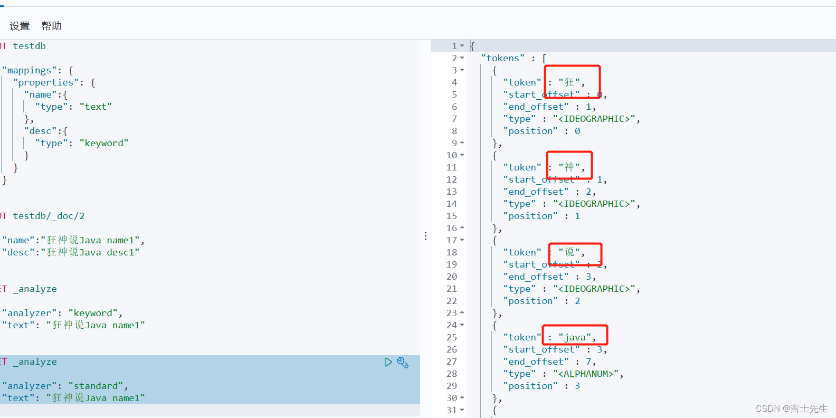The image size is (836, 418).
Task: Toggle the fold arrow on line 30
Action: 462,398
